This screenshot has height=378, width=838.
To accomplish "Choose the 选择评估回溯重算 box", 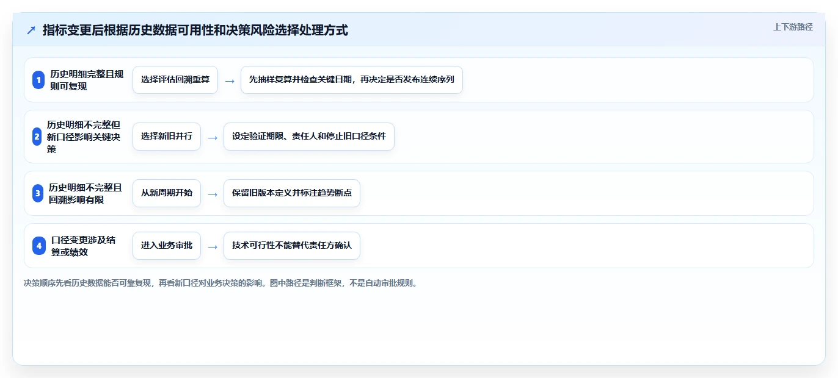I will pyautogui.click(x=175, y=80).
